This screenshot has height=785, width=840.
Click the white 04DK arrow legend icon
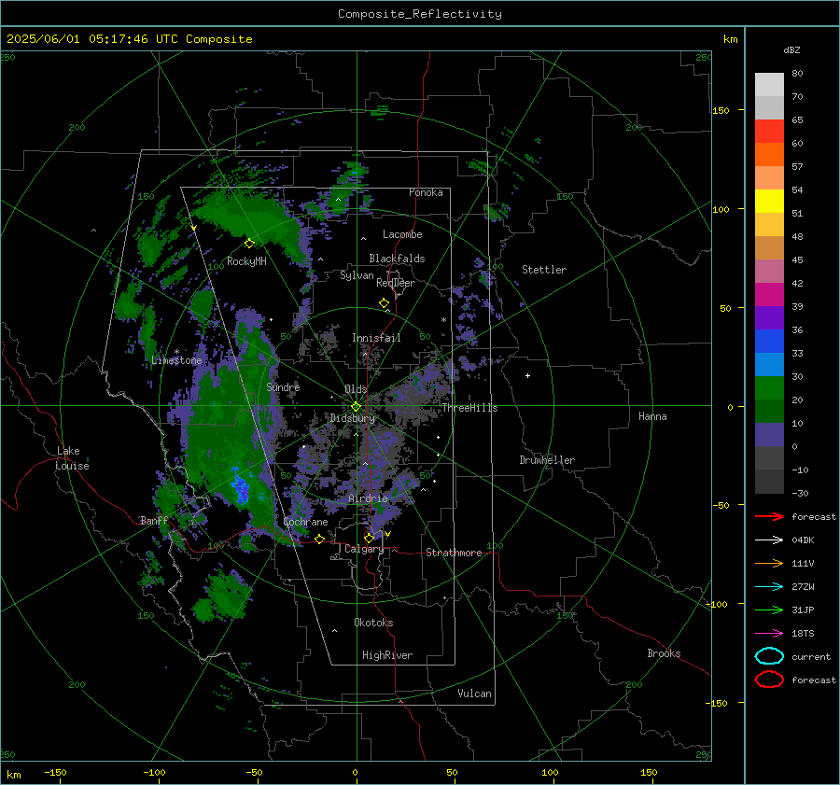pyautogui.click(x=769, y=540)
